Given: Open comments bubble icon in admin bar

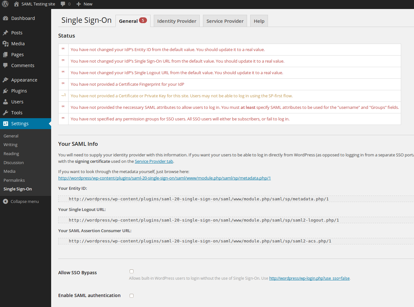Looking at the screenshot, I should 63,4.
